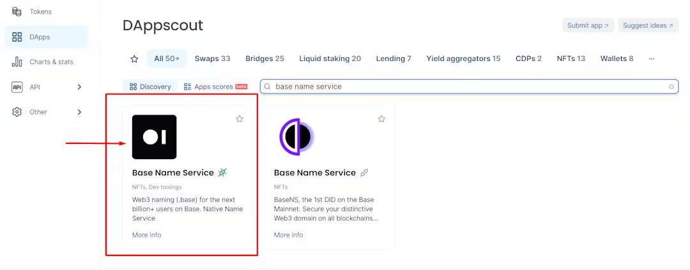Open More info on BaseNS card
The width and height of the screenshot is (690, 270).
click(288, 235)
